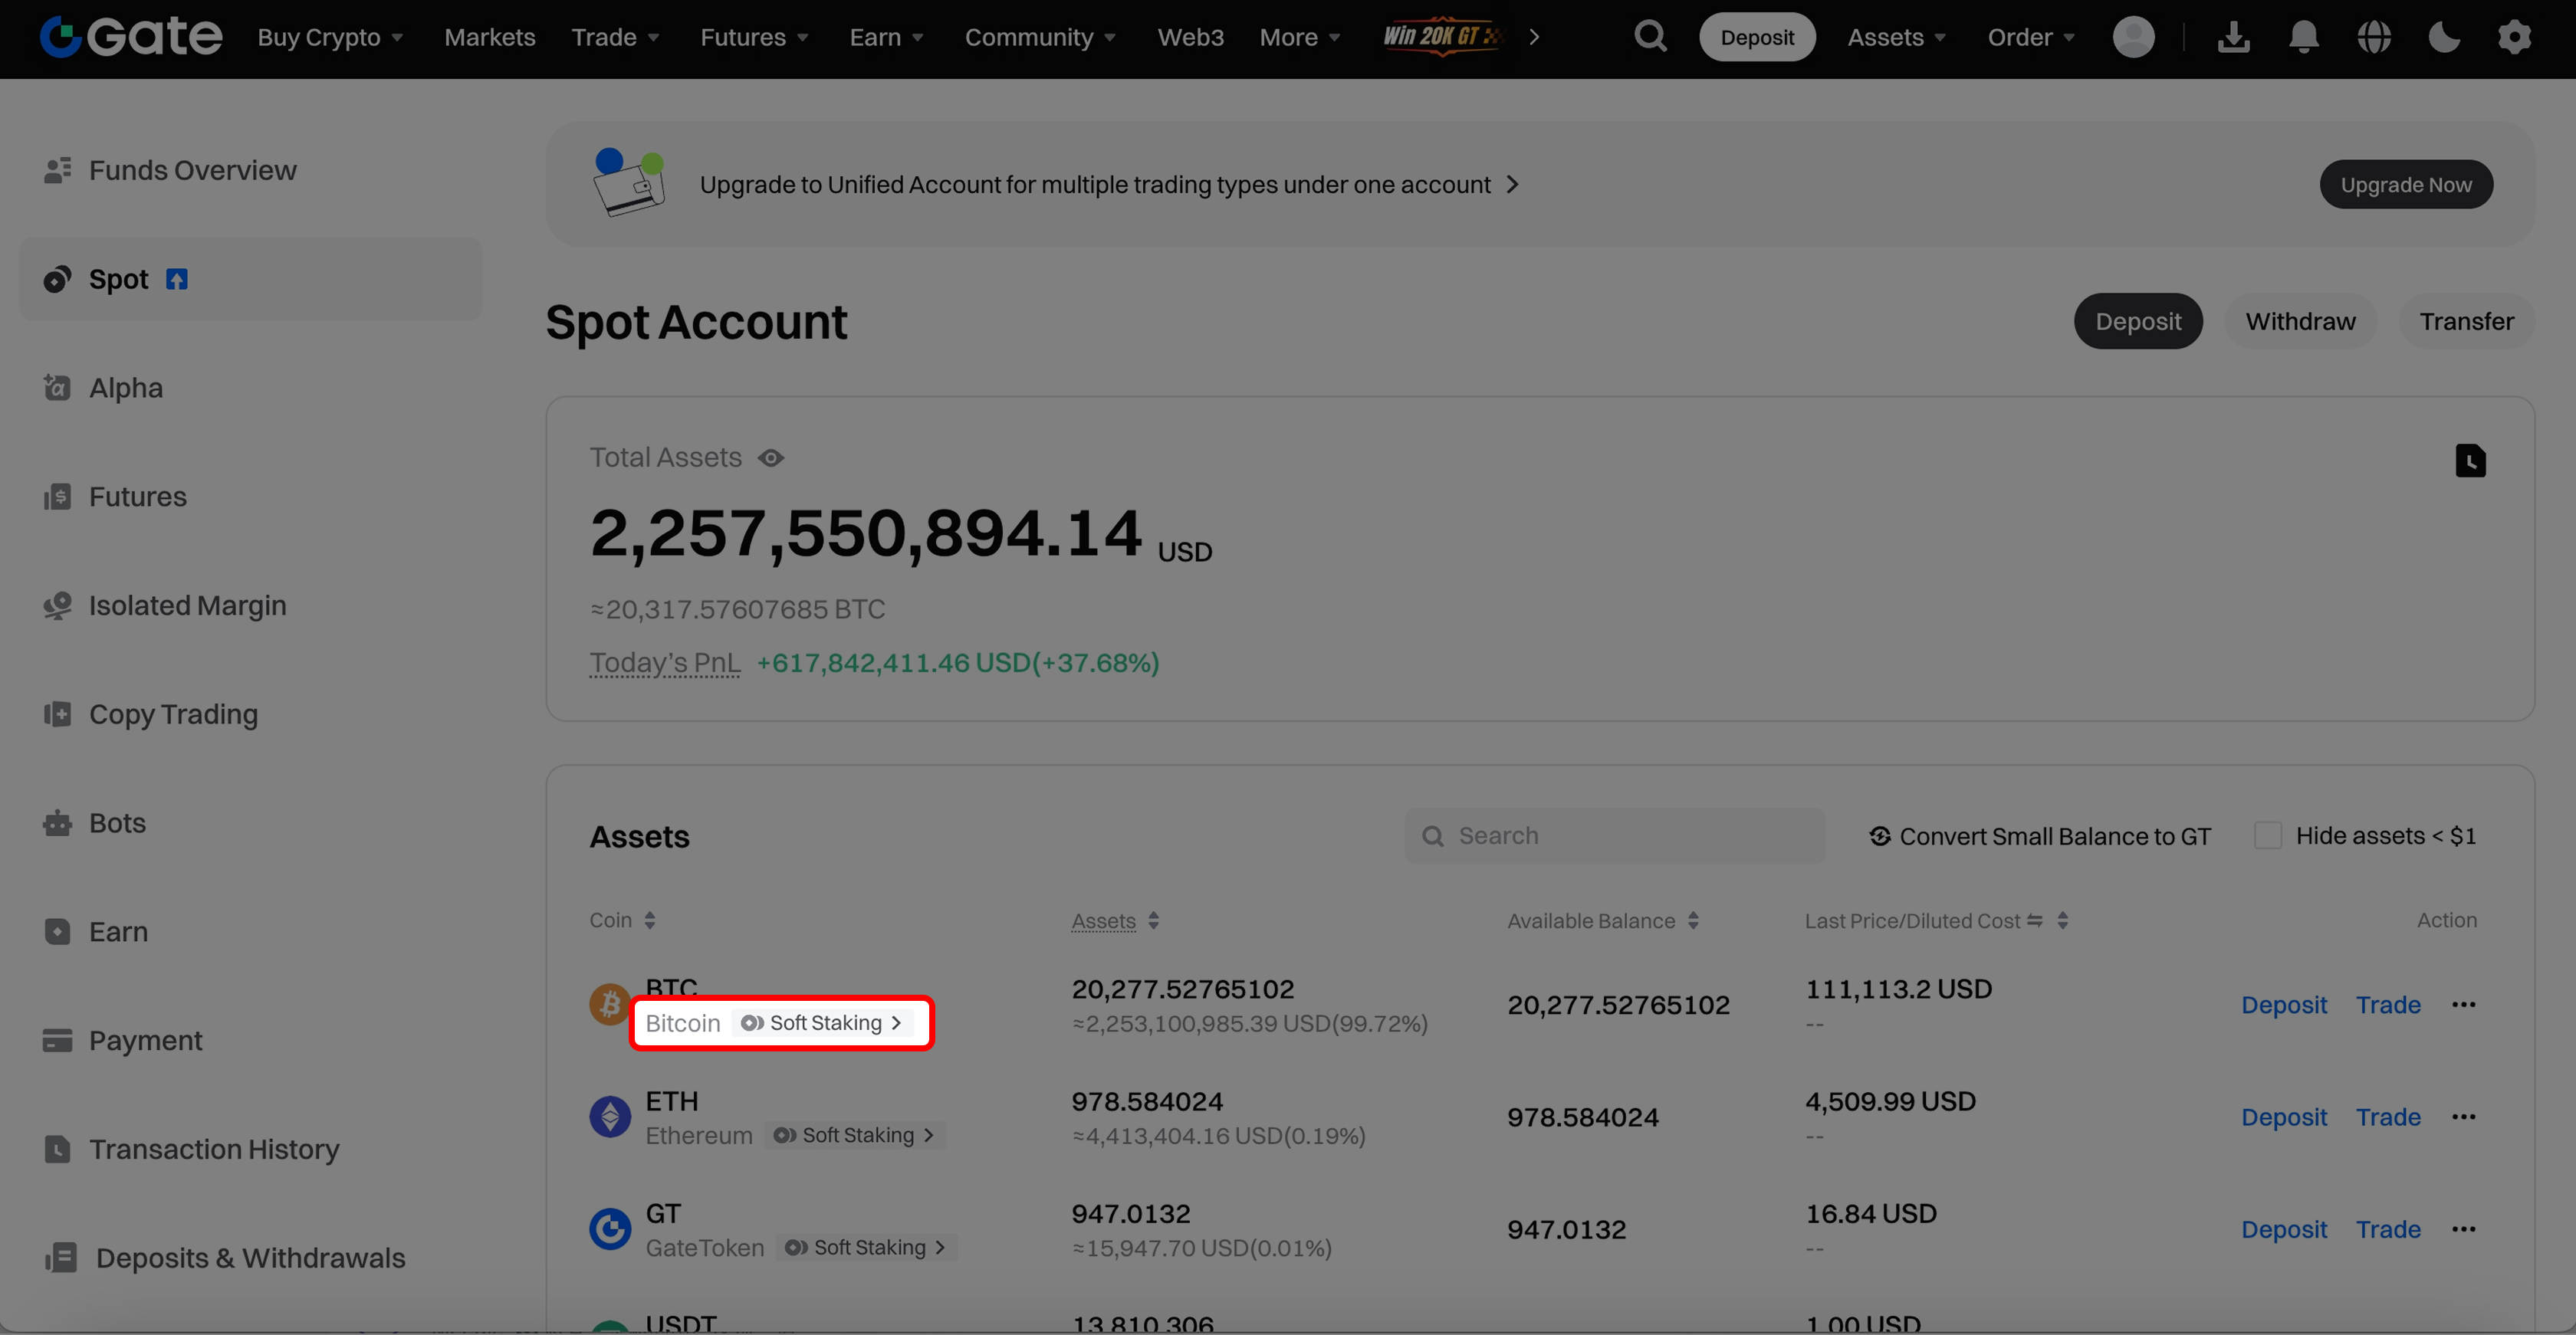Expand the Buy Crypto dropdown
The height and width of the screenshot is (1335, 2576).
(x=330, y=38)
